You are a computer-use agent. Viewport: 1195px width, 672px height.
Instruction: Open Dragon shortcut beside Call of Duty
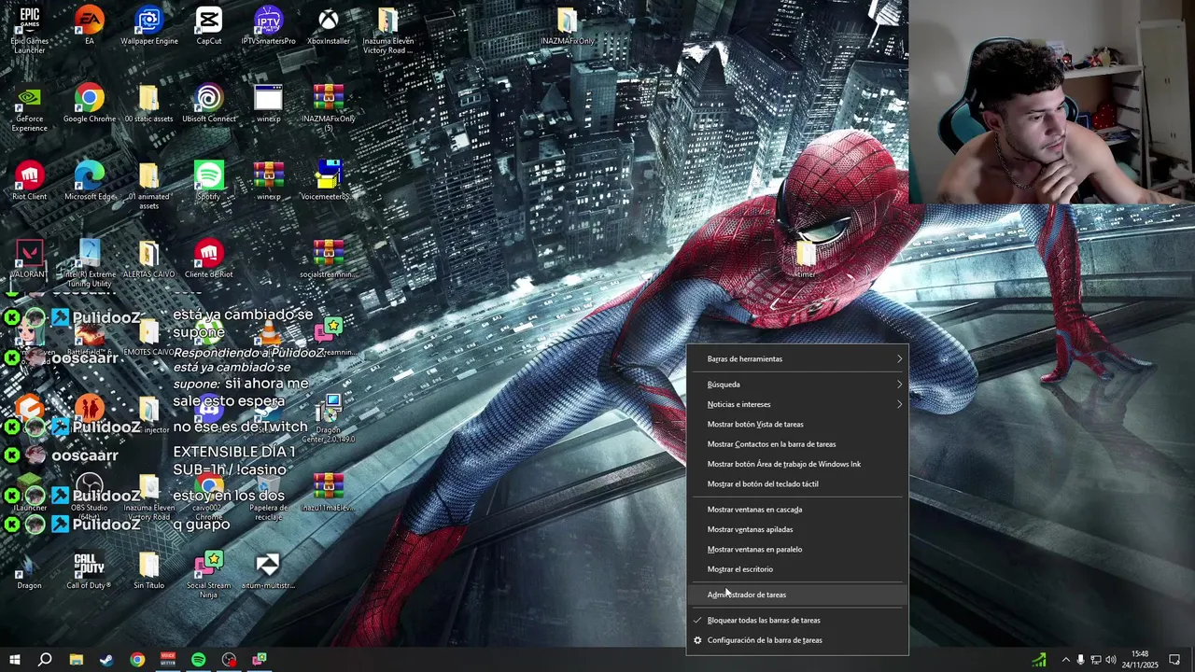[29, 571]
